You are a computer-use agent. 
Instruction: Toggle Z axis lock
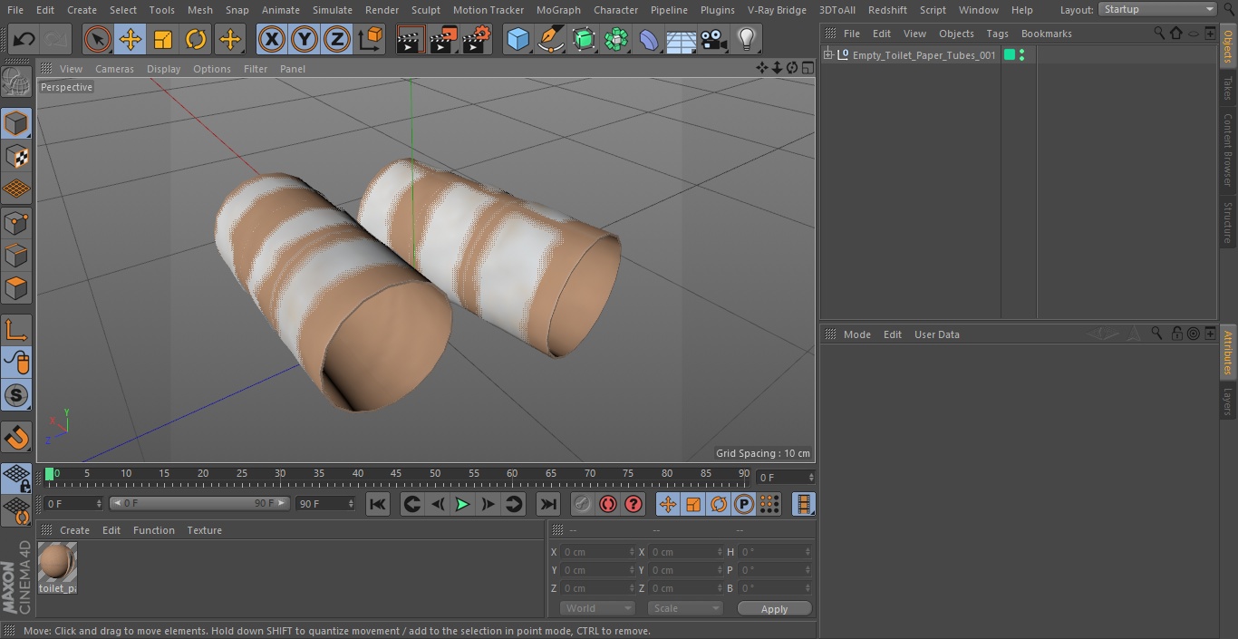click(x=336, y=39)
